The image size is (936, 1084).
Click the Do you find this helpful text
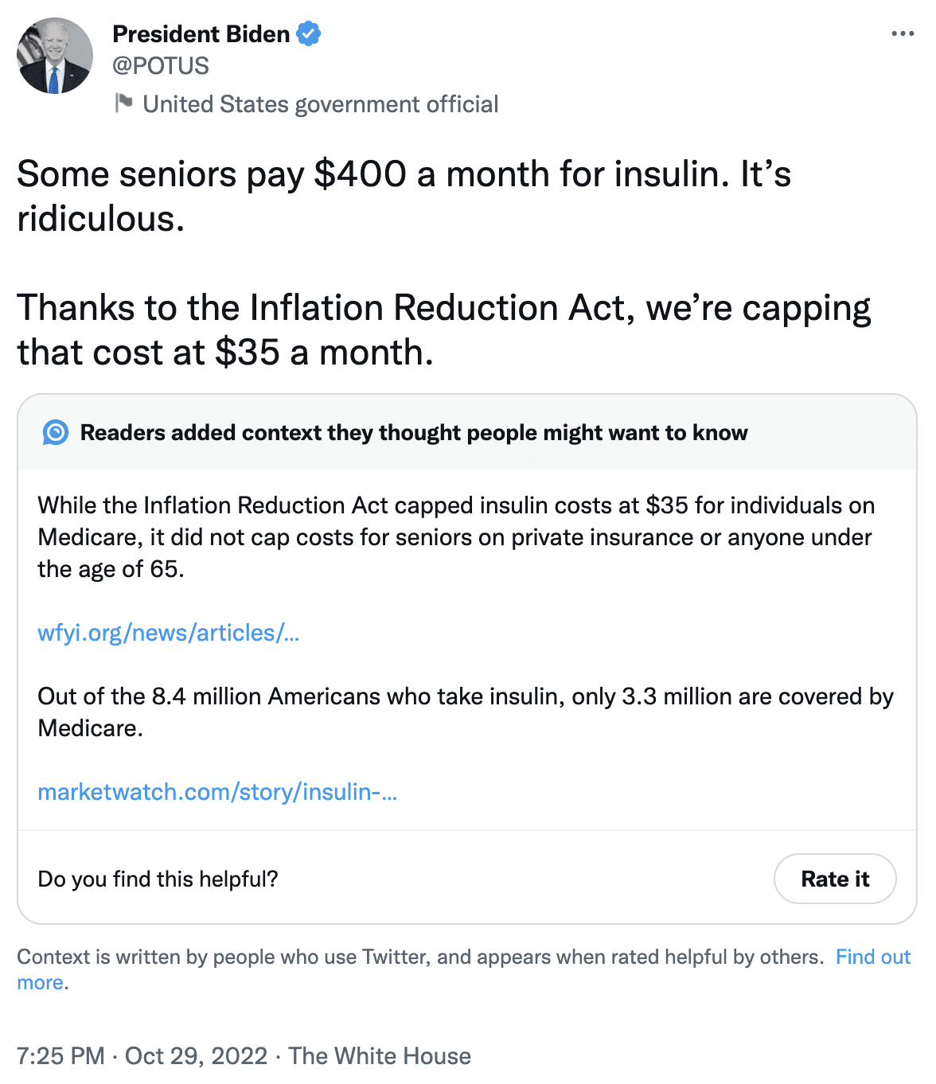(x=158, y=879)
